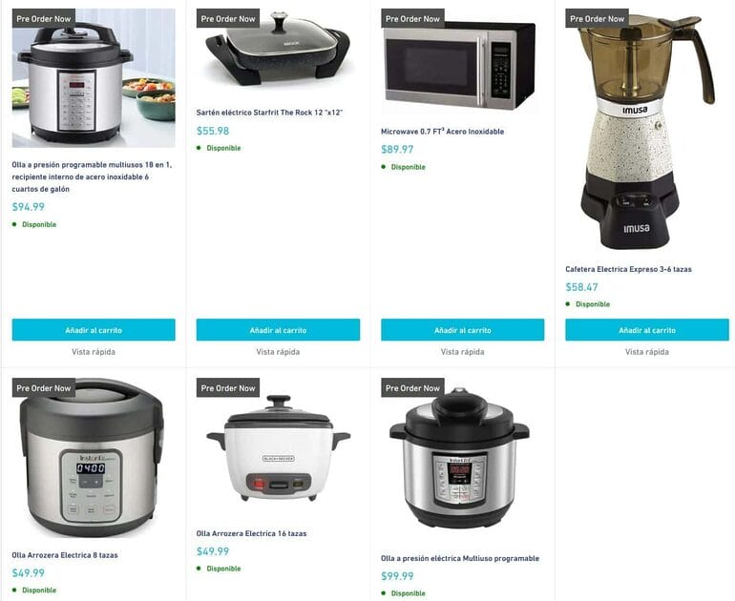This screenshot has width=735, height=601.
Task: Click the Instant Pot pressure cooker image
Action: (459, 458)
